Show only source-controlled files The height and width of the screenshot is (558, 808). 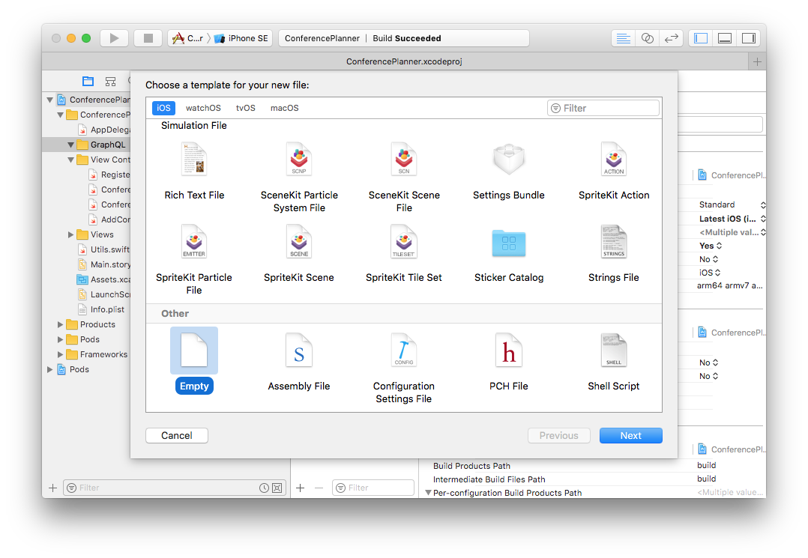[x=277, y=488]
